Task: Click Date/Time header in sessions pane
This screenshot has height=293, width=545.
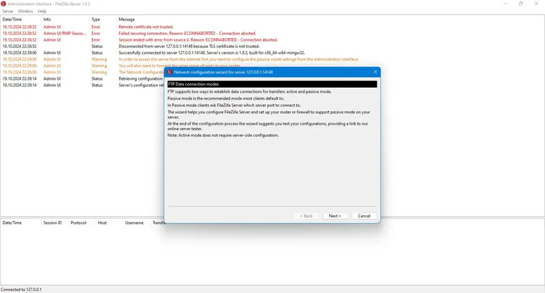Action: pos(12,223)
